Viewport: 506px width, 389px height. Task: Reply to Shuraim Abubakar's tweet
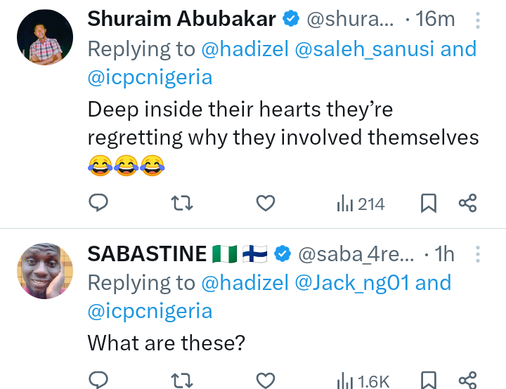(x=99, y=204)
